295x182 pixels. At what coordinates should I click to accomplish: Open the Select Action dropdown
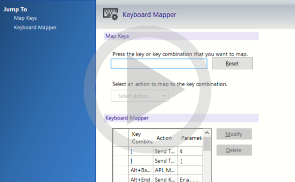[140, 96]
